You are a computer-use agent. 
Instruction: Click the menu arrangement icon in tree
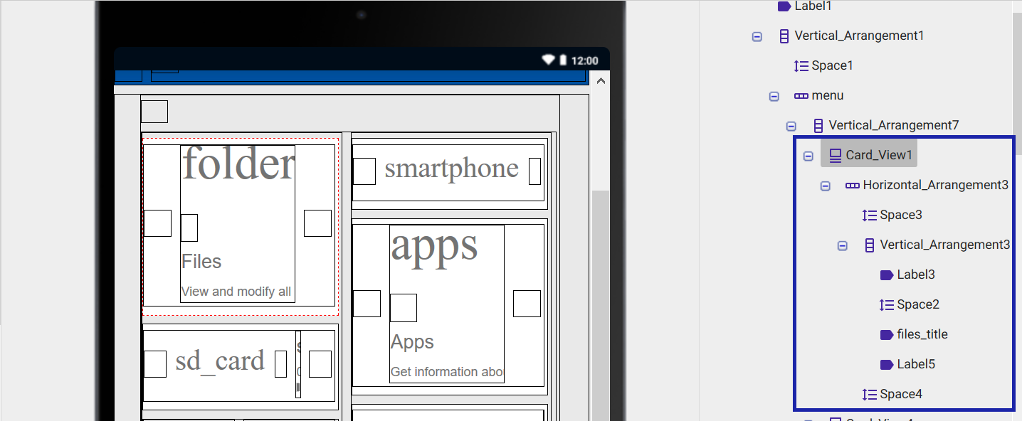point(801,95)
